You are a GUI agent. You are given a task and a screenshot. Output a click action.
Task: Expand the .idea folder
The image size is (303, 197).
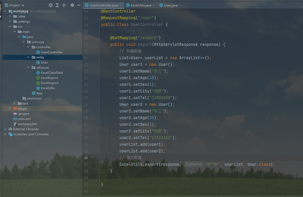click(x=10, y=16)
